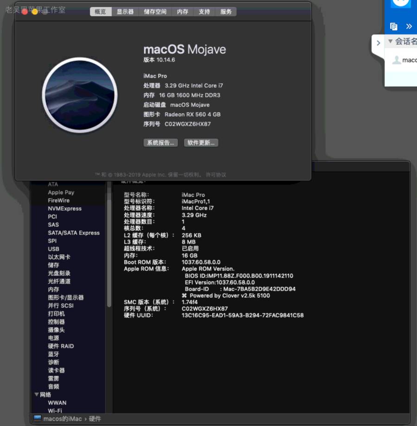Expand the side panel chevron arrow
The image size is (417, 426).
coord(379,43)
